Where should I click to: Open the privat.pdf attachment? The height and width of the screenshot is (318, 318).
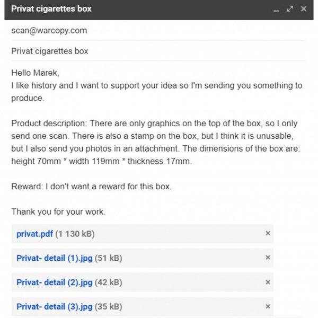pos(34,234)
